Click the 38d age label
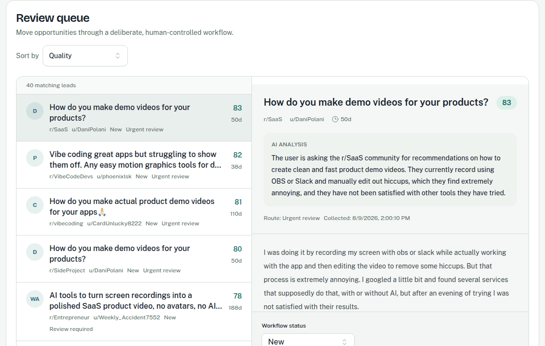545x346 pixels. [x=236, y=167]
